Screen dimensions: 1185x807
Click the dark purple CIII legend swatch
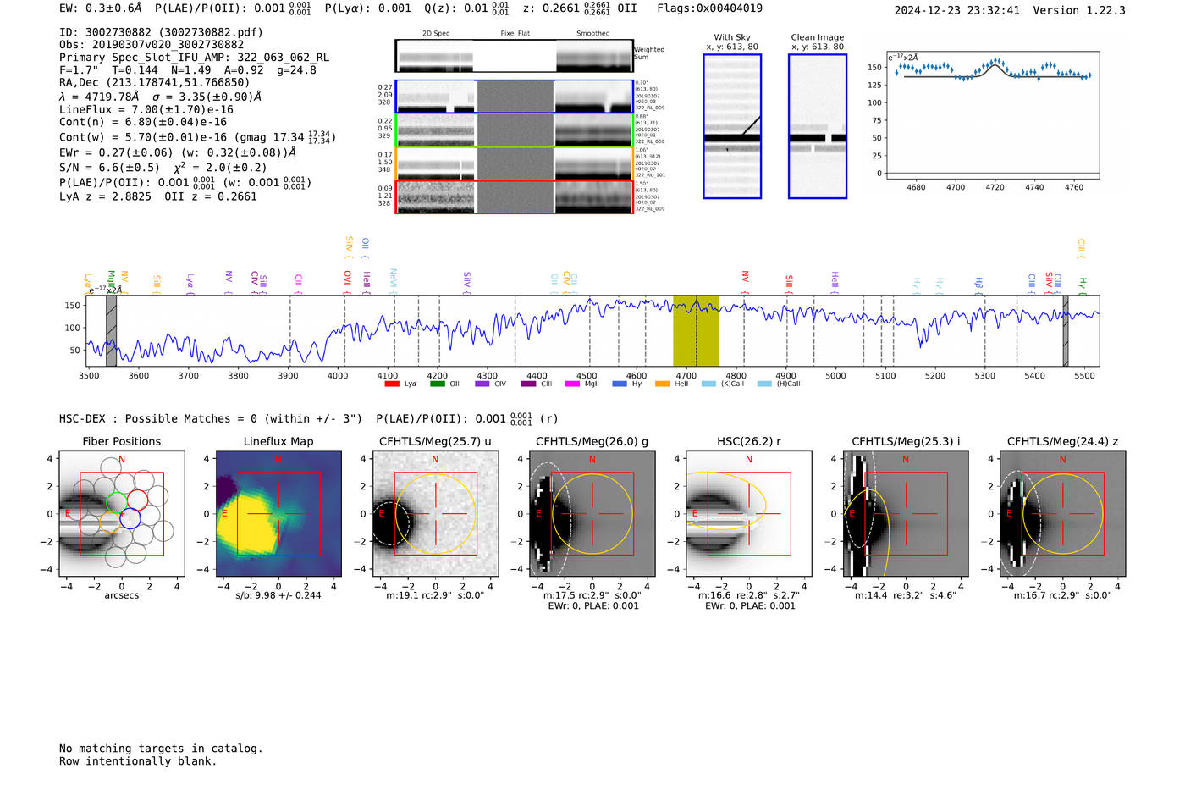point(528,384)
